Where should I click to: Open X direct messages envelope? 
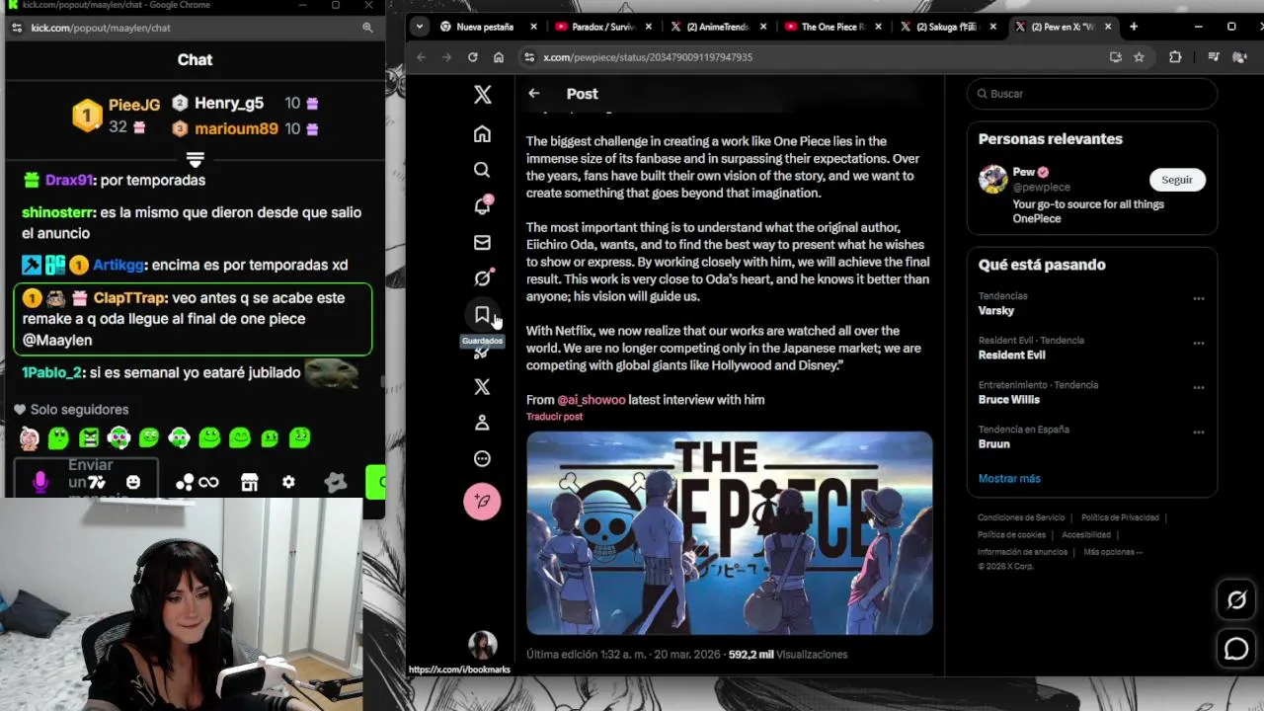coord(482,242)
